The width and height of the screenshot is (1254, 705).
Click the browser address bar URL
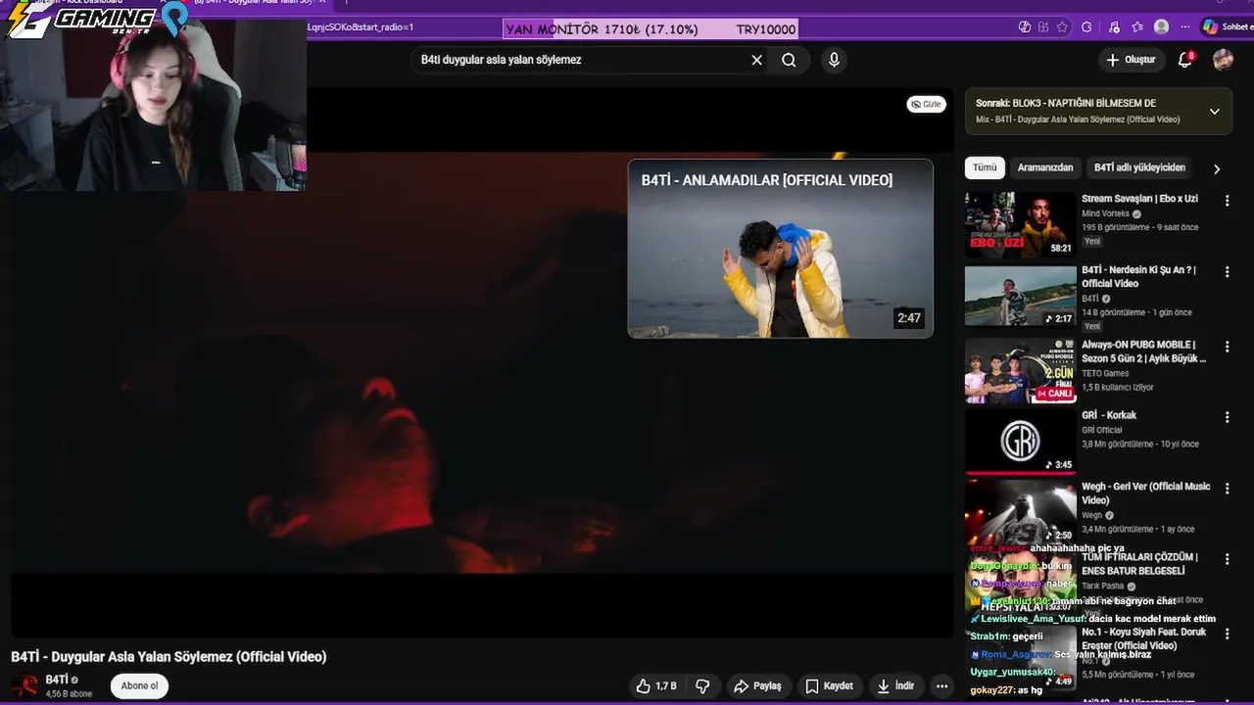click(x=362, y=27)
